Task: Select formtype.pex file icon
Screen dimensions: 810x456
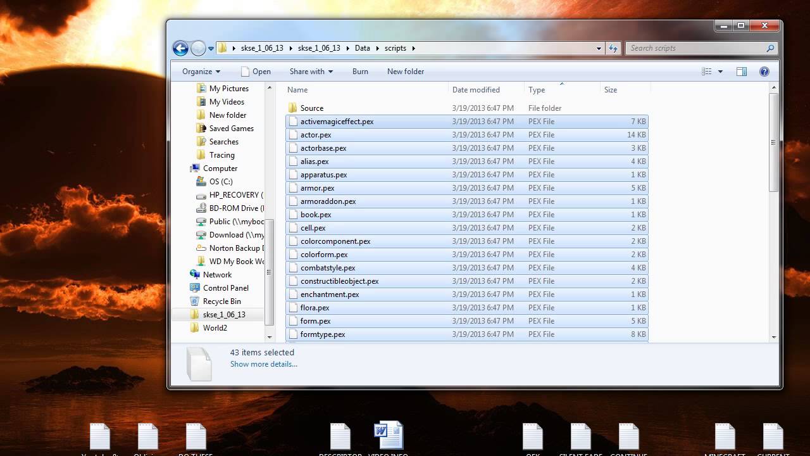Action: coord(292,334)
